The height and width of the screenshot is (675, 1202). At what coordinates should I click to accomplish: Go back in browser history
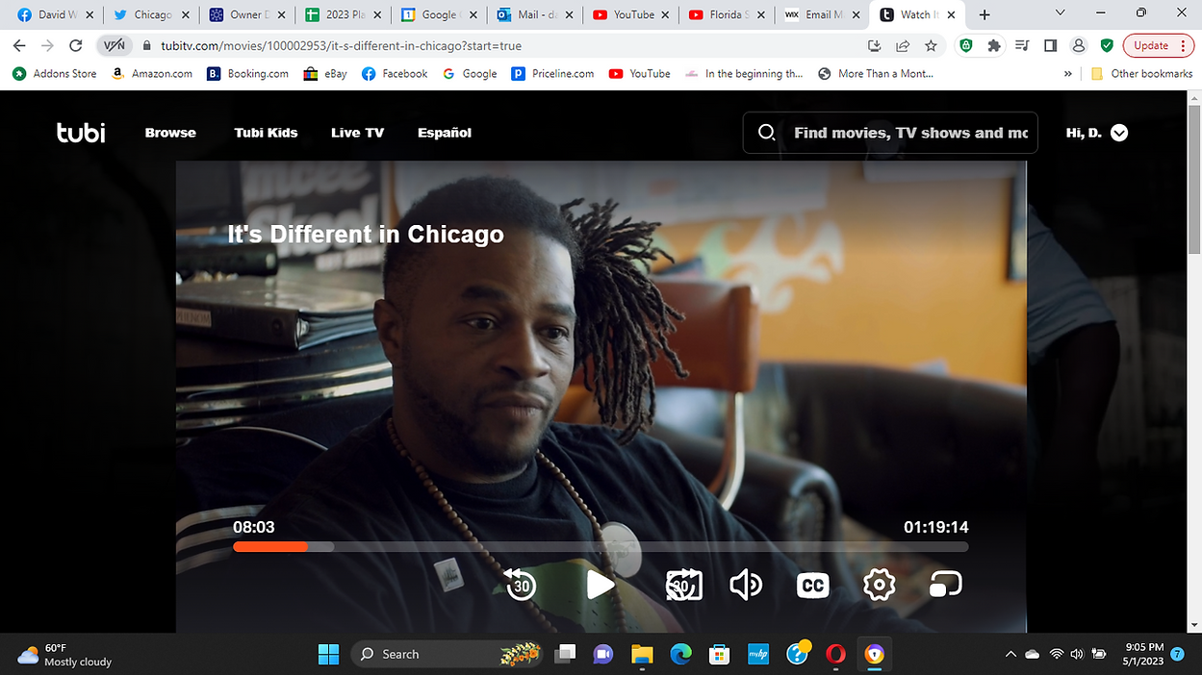19,45
